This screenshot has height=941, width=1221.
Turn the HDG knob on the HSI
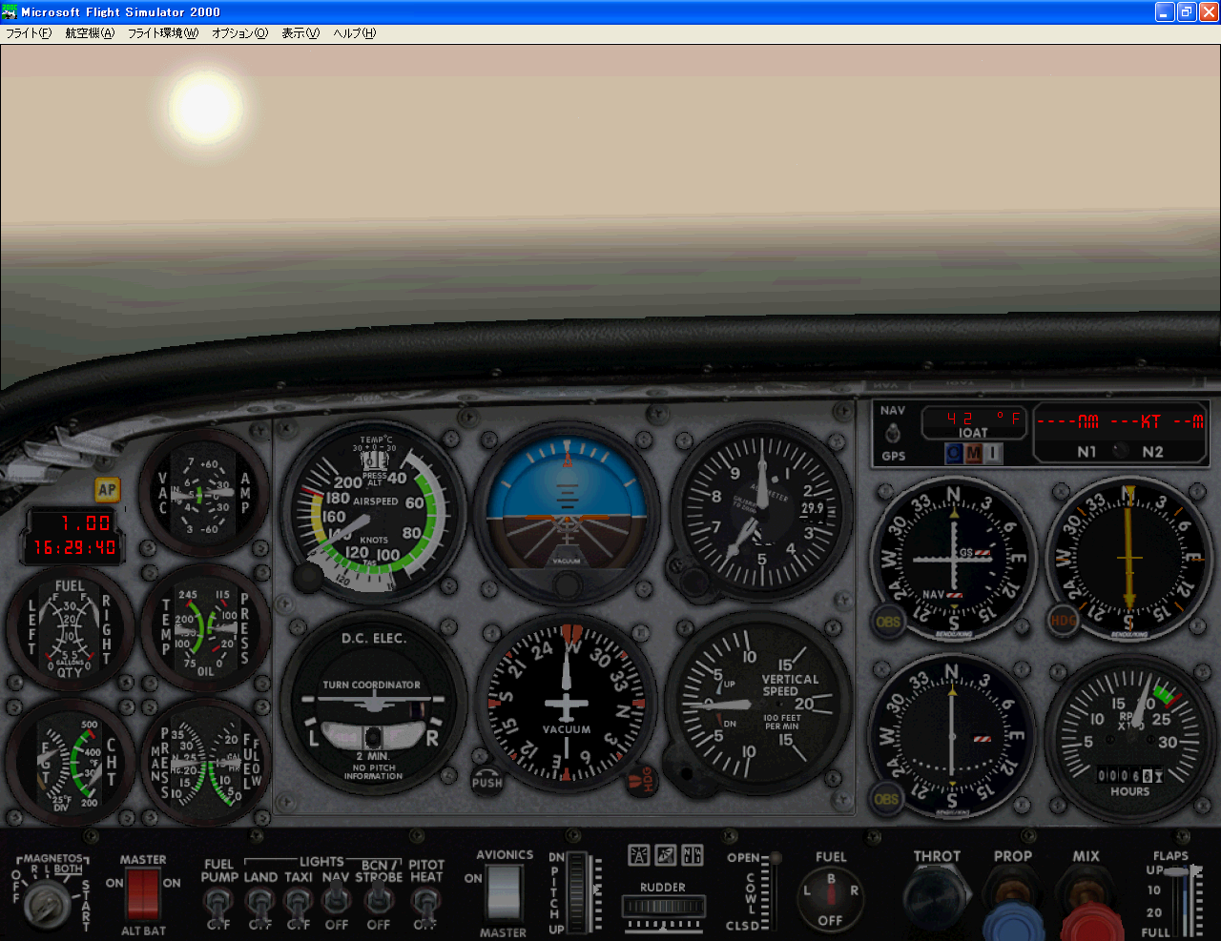[x=1063, y=620]
